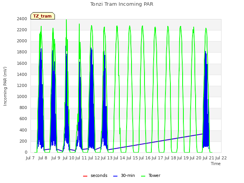Click the blue 30-min legend swatch
The image size is (244, 183).
115,176
